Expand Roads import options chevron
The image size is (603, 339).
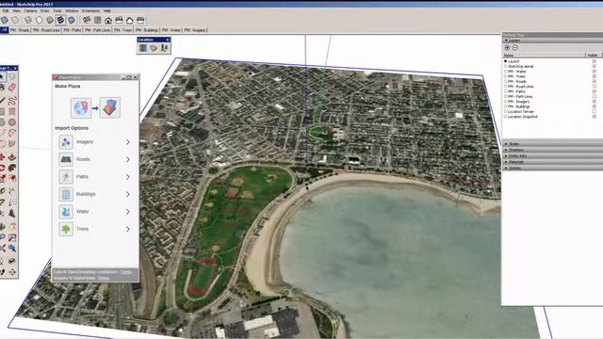click(128, 159)
